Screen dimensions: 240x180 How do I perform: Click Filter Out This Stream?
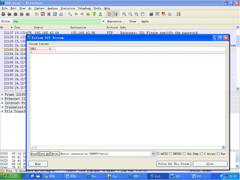tap(174, 164)
